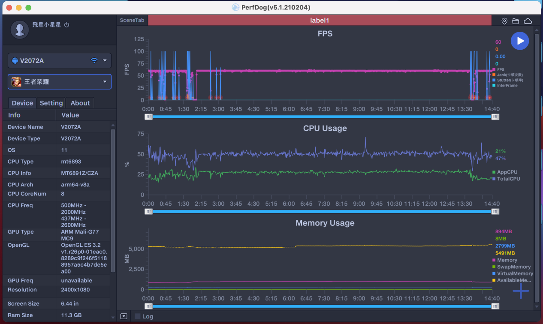
Task: Click the label1 scene label bar
Action: tap(320, 20)
